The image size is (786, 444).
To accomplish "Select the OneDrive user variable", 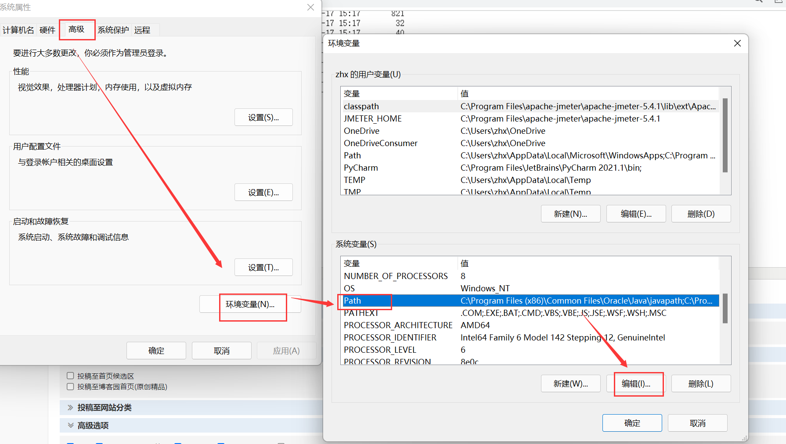I will click(x=530, y=131).
